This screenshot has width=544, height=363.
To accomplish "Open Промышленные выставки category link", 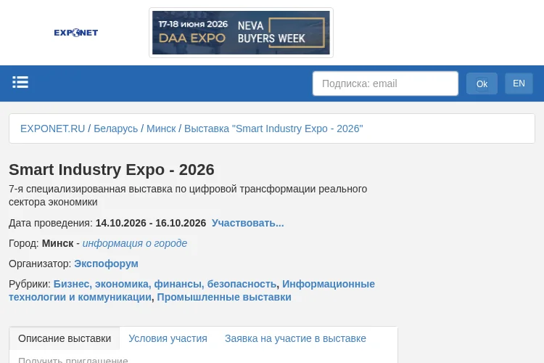I will pos(224,298).
